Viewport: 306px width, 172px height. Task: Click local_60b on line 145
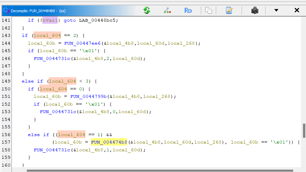(x=54, y=51)
